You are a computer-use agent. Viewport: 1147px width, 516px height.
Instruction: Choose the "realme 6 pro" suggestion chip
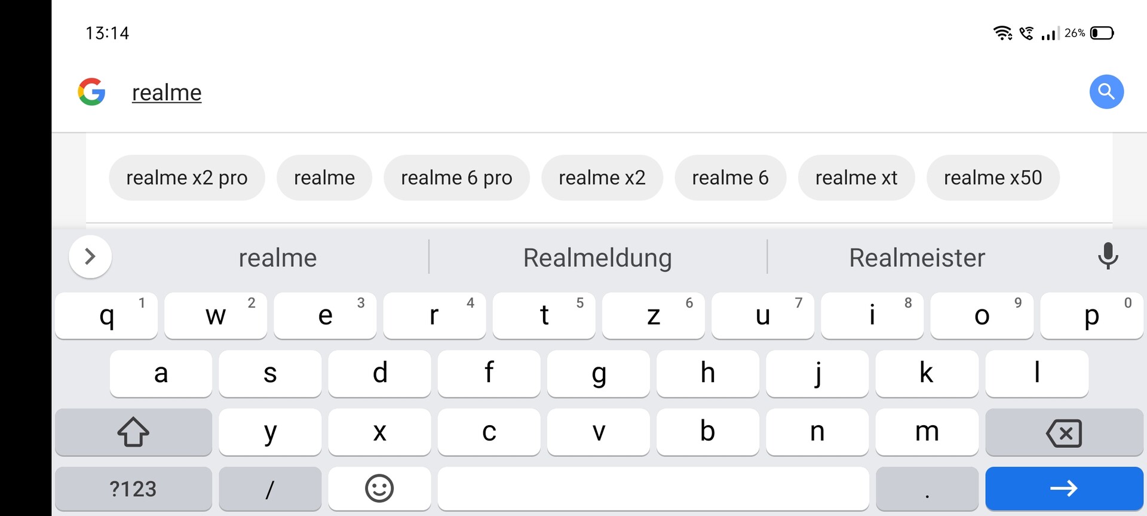[456, 178]
